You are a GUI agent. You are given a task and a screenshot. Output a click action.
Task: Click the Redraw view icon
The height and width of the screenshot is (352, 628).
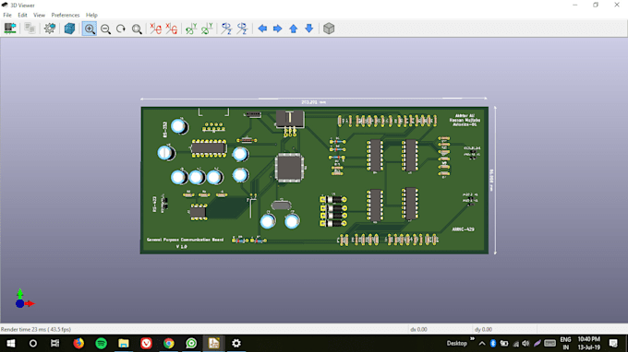click(x=121, y=29)
